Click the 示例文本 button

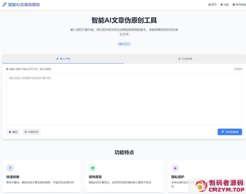31,132
